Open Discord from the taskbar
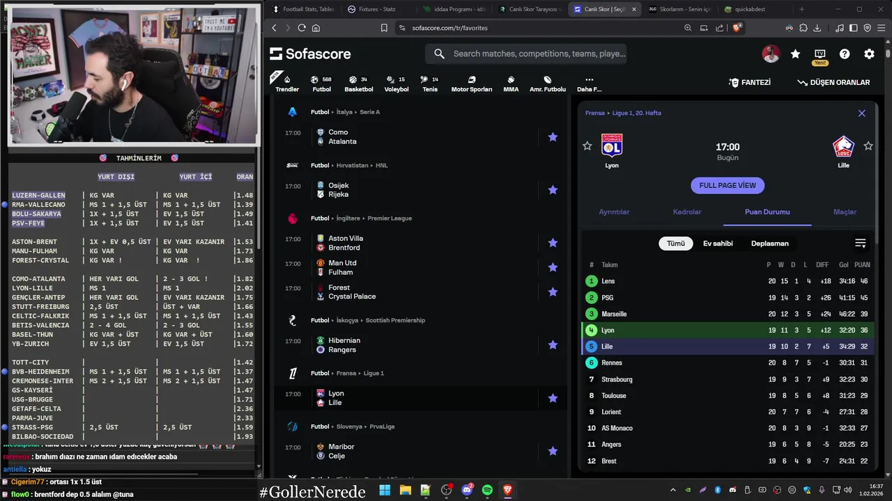 pyautogui.click(x=467, y=490)
